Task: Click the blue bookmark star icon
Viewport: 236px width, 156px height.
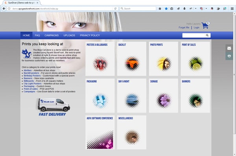Action: pyautogui.click(x=166, y=9)
